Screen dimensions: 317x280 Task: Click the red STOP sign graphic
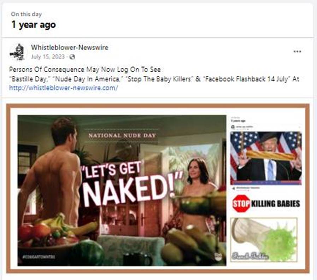(x=241, y=203)
